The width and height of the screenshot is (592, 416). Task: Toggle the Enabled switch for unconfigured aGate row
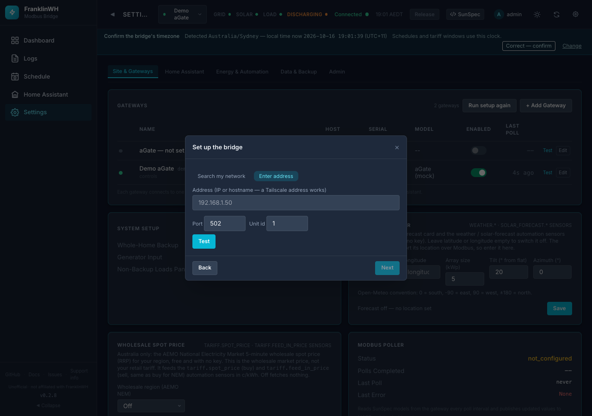click(x=479, y=150)
